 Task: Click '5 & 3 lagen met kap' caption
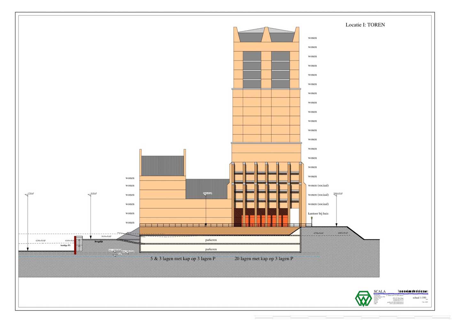(x=183, y=259)
